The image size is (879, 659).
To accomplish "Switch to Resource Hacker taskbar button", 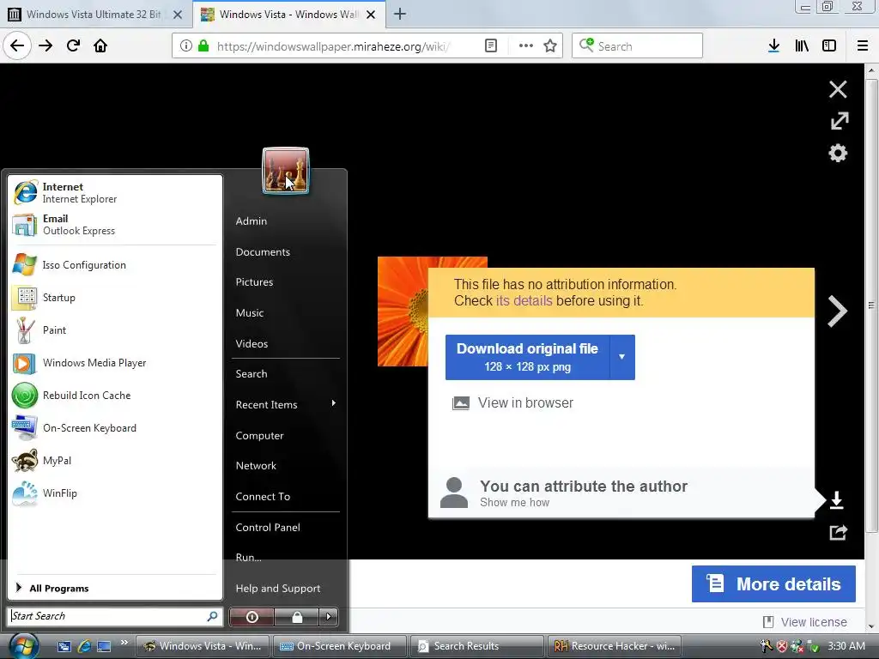I will (x=615, y=646).
